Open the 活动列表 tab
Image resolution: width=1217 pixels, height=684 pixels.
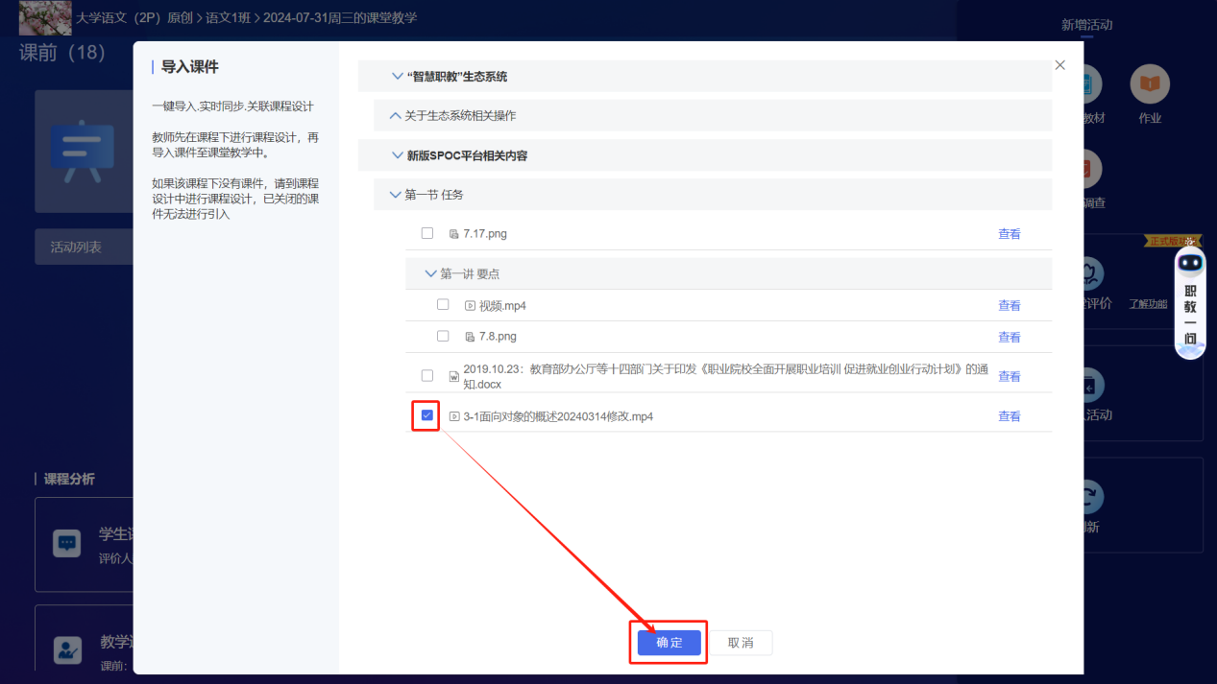click(x=76, y=248)
